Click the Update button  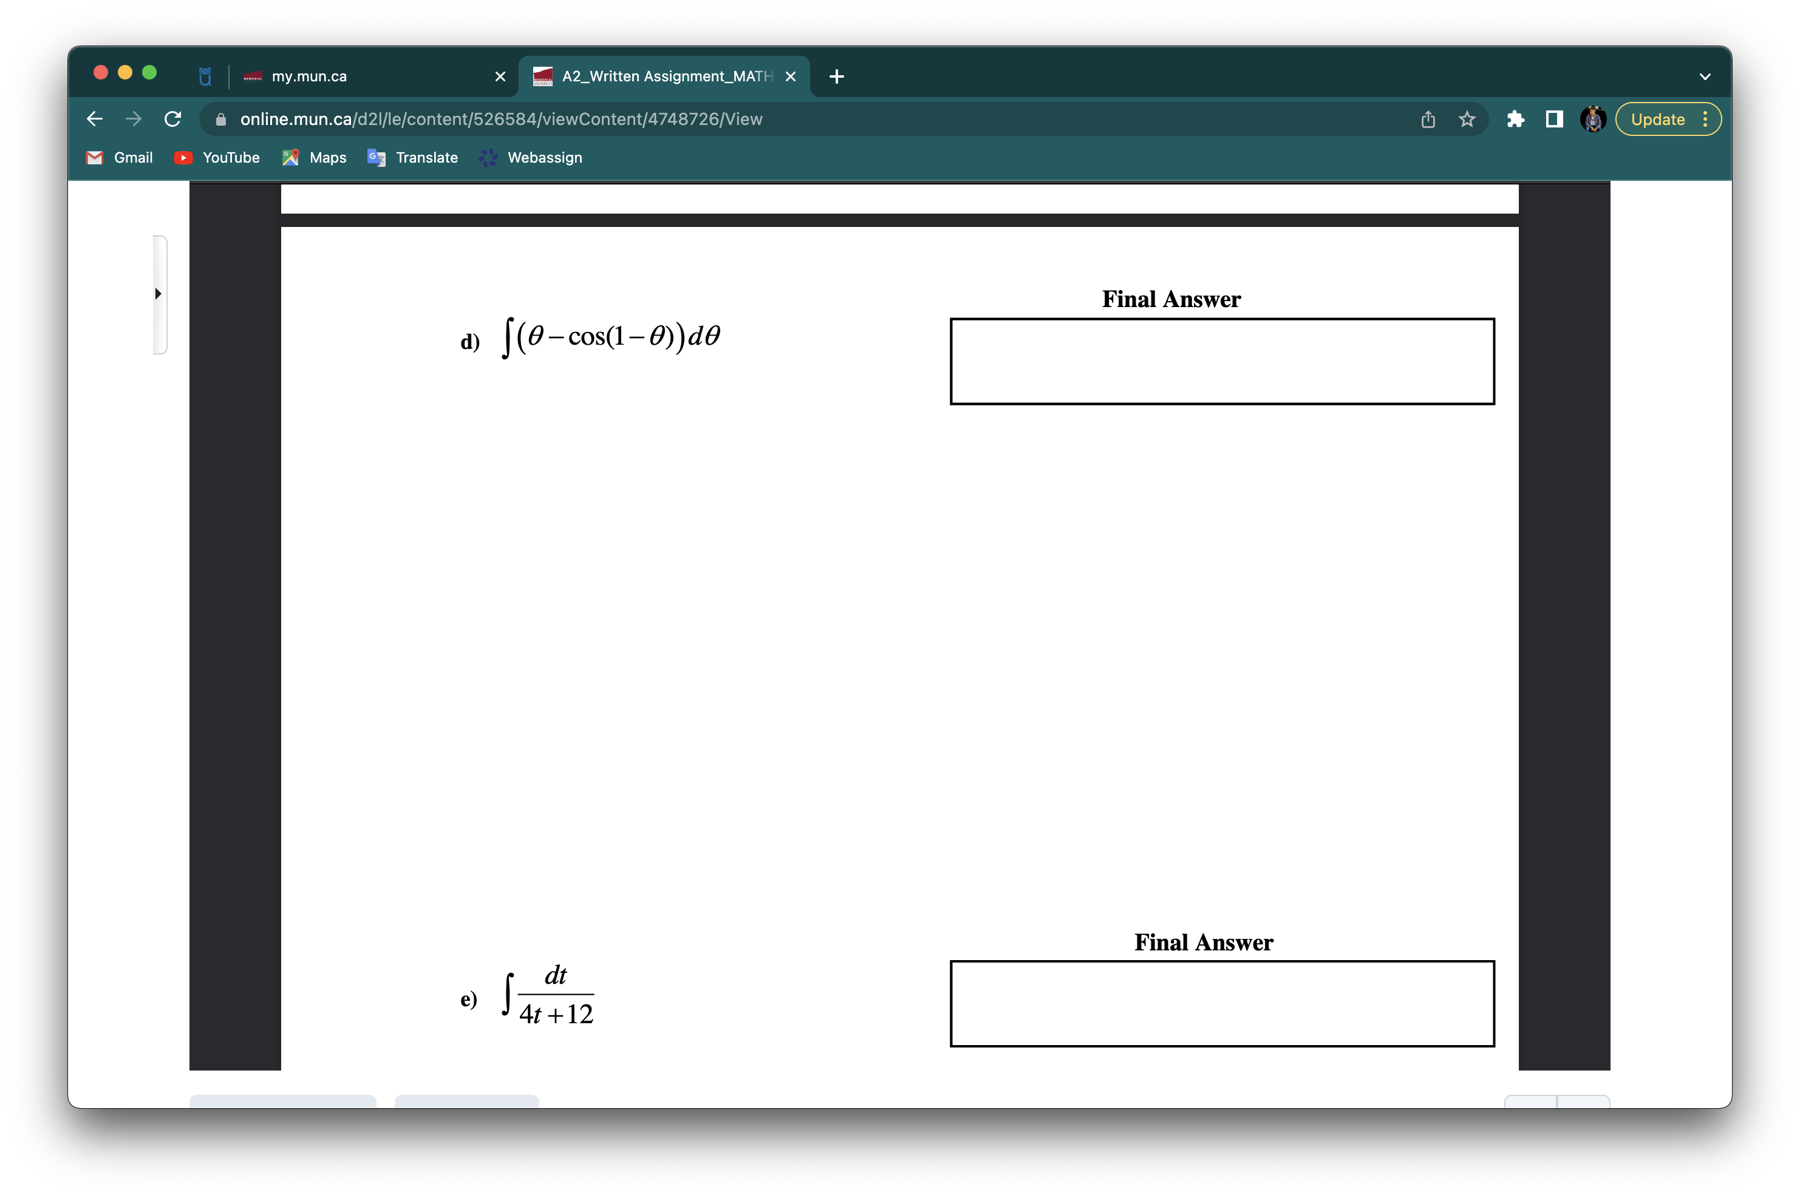[1657, 119]
